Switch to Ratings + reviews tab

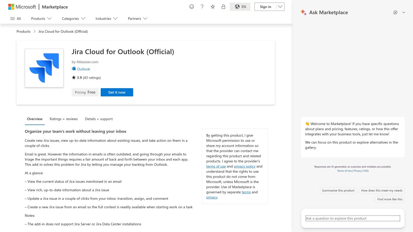coord(64,119)
